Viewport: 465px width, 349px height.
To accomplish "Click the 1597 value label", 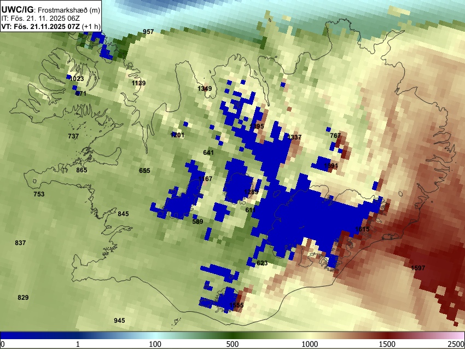I will 418,268.
